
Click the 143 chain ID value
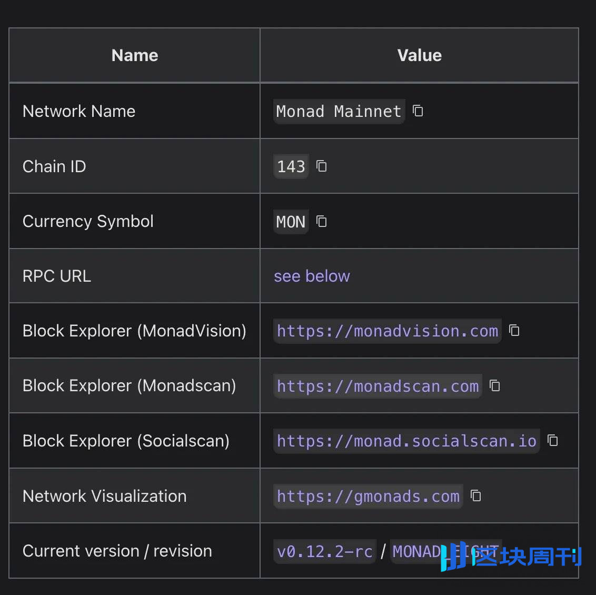pyautogui.click(x=291, y=167)
